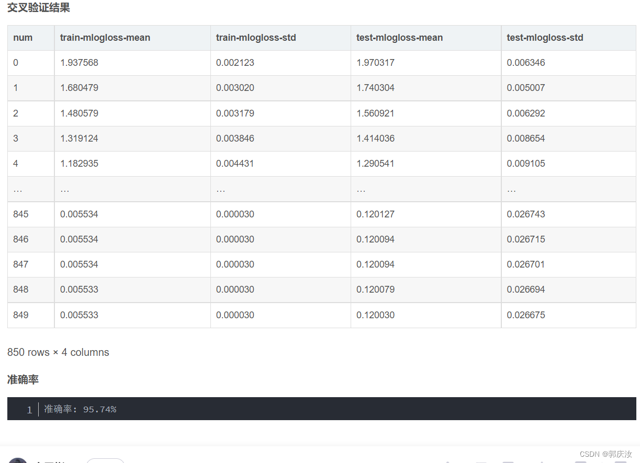
Task: Click line number 1 in the code block
Action: 29,410
